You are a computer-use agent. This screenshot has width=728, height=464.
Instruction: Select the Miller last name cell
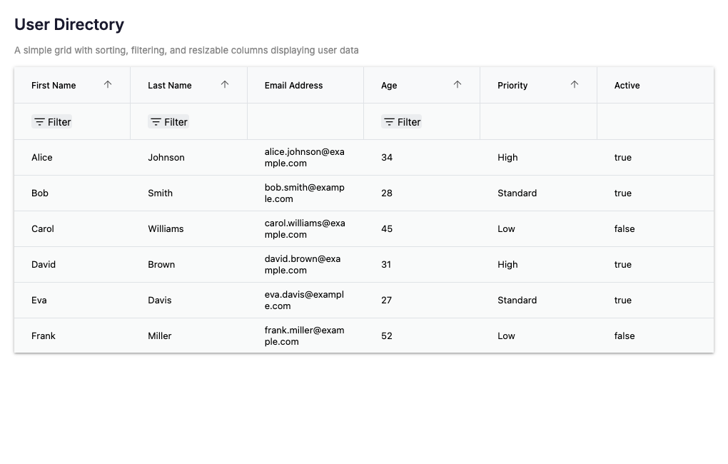click(x=160, y=336)
